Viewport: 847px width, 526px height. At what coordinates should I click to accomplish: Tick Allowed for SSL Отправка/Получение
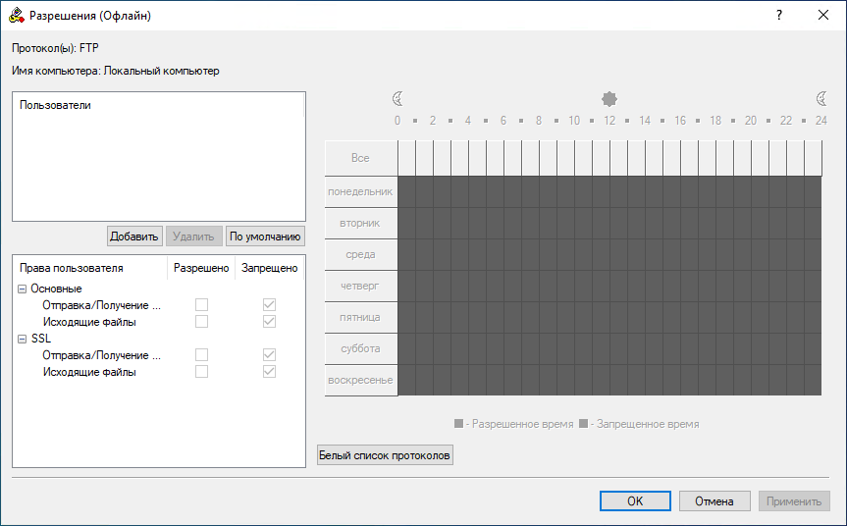pos(201,355)
